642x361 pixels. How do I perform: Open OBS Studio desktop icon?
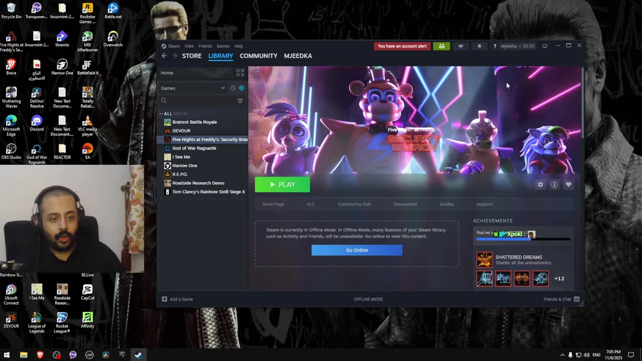pyautogui.click(x=11, y=151)
